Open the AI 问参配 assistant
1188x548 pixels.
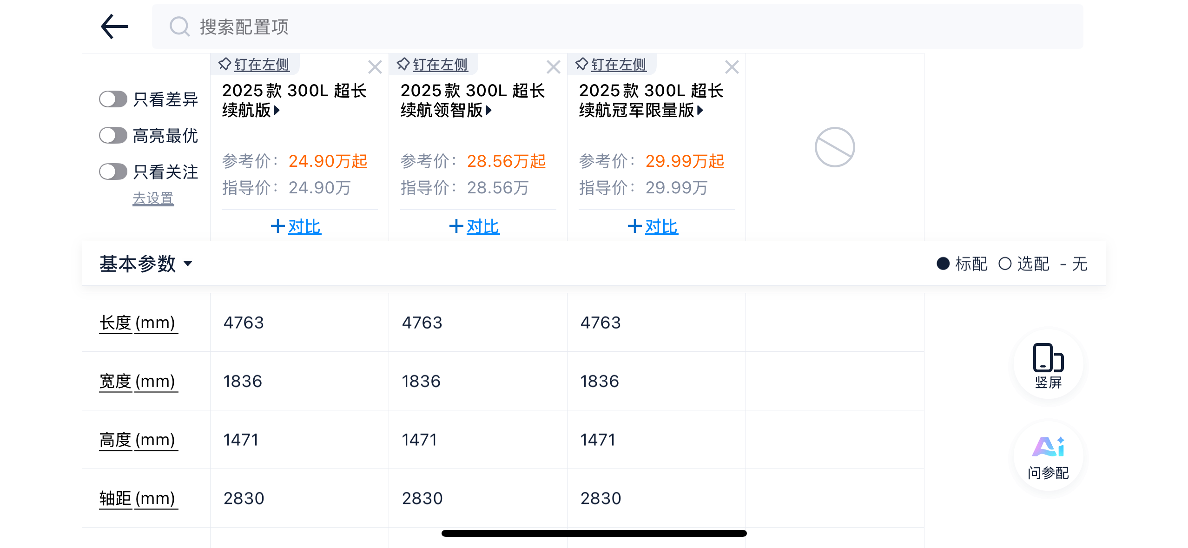(x=1048, y=456)
